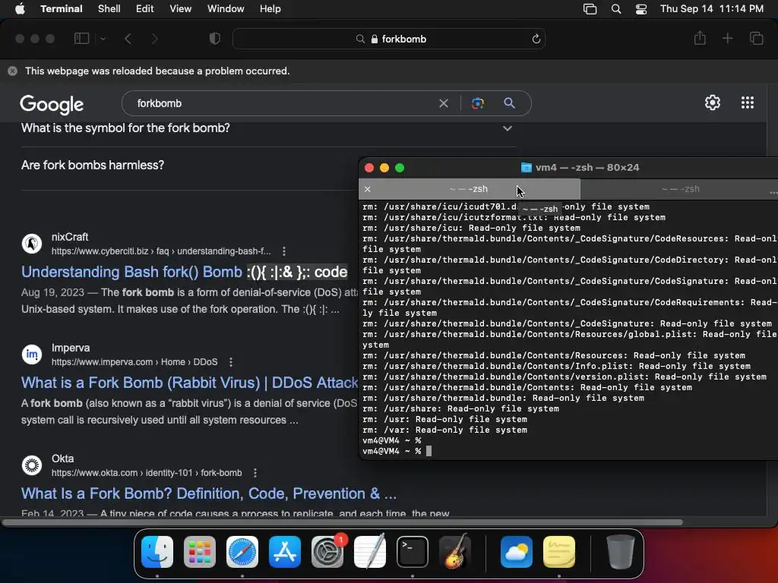Open Terminal from the Dock
The image size is (778, 583).
tap(413, 552)
